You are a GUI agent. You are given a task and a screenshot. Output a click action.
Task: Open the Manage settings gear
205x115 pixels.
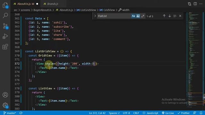click(5, 105)
